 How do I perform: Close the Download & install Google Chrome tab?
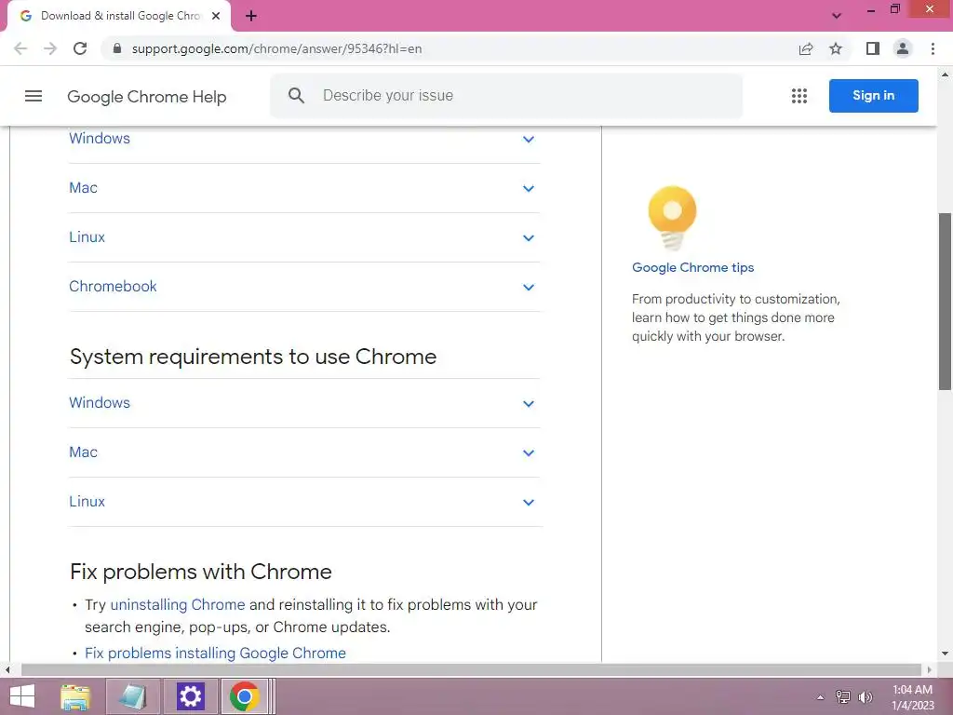point(216,16)
